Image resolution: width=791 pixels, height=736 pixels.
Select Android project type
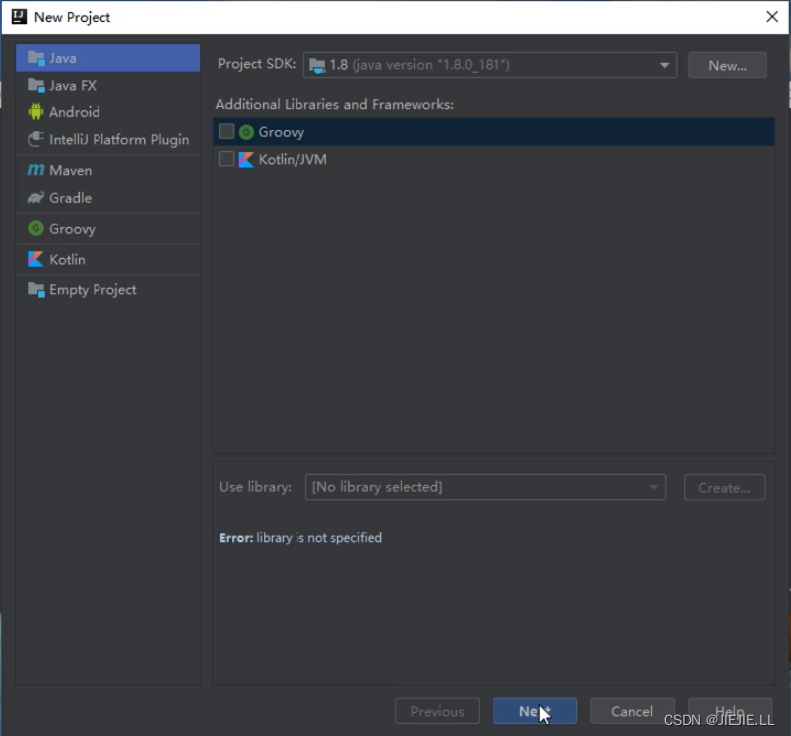coord(108,112)
